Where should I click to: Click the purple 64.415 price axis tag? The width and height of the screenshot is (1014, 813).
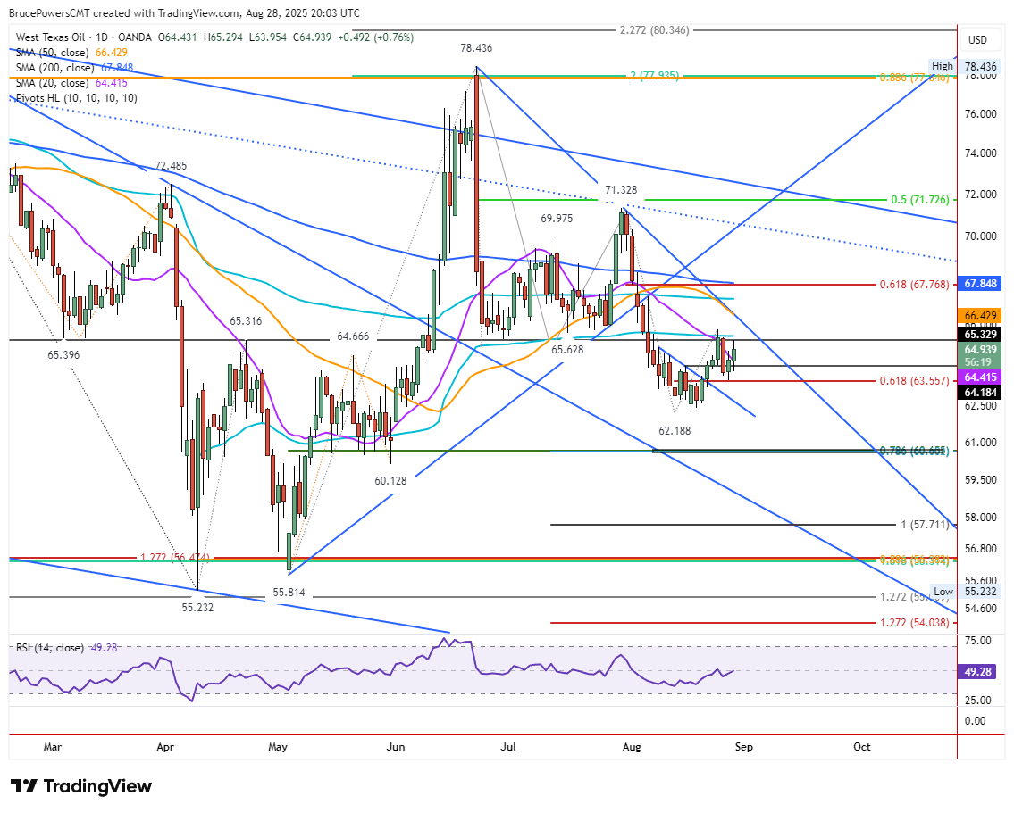(x=980, y=377)
